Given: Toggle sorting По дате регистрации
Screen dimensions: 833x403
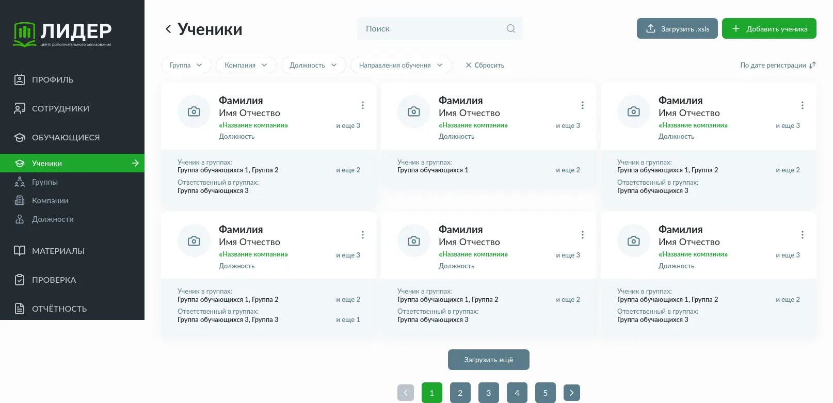Looking at the screenshot, I should click(x=778, y=65).
